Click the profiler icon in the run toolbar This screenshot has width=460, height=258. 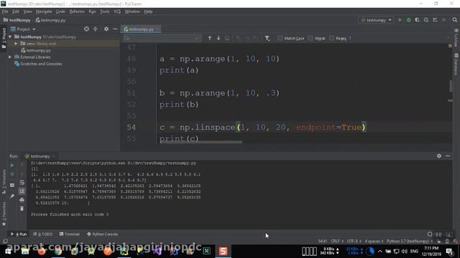(426, 20)
